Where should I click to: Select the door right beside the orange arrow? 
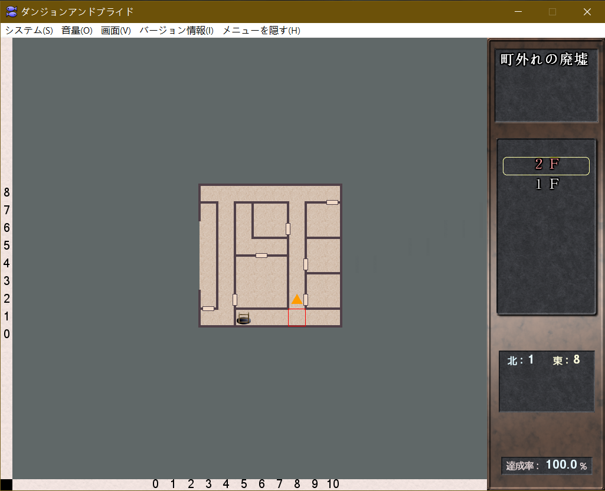tap(306, 299)
